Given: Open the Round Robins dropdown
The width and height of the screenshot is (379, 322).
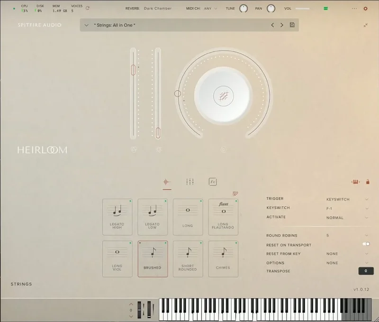Looking at the screenshot, I should pos(347,235).
